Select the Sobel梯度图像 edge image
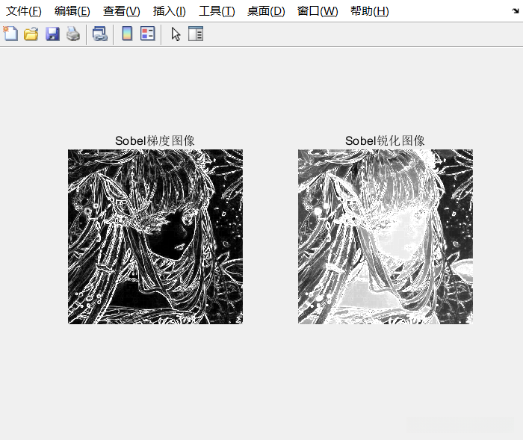The image size is (523, 440). [155, 237]
